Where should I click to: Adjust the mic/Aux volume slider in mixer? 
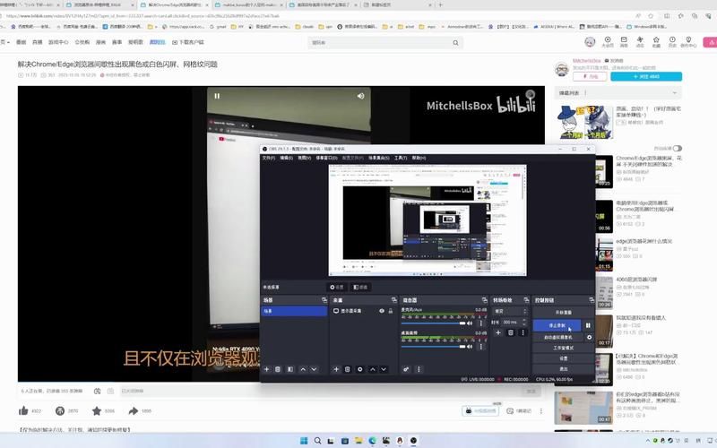click(x=433, y=323)
